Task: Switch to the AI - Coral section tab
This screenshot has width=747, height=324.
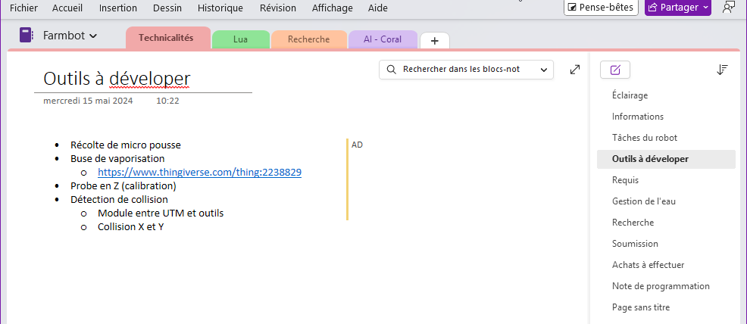Action: (x=383, y=39)
